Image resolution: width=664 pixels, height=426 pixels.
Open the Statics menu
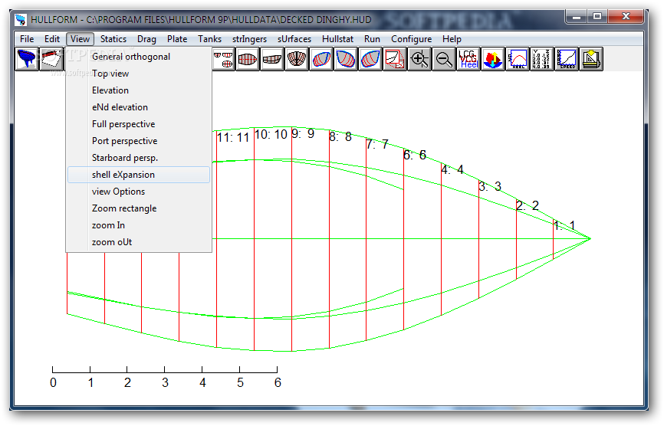click(x=113, y=39)
